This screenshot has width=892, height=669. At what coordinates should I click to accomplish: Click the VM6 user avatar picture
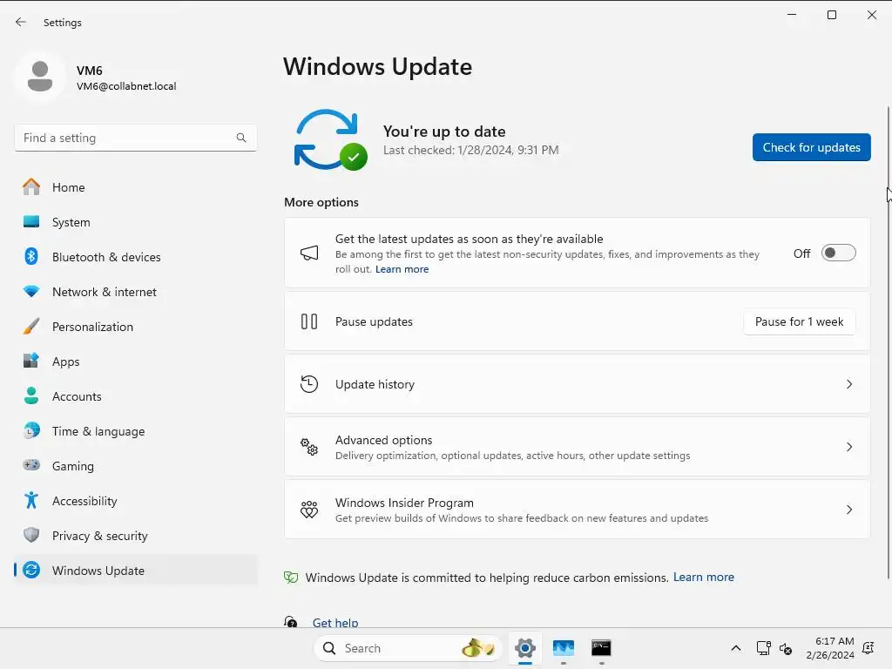40,77
